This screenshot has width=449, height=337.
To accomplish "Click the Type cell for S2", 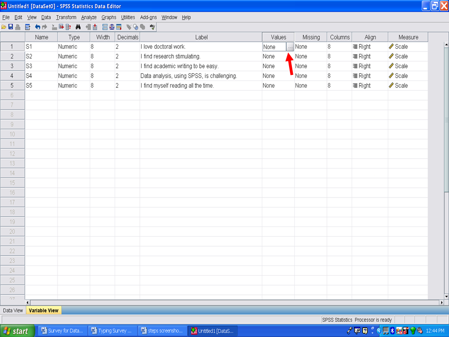I will tap(73, 56).
